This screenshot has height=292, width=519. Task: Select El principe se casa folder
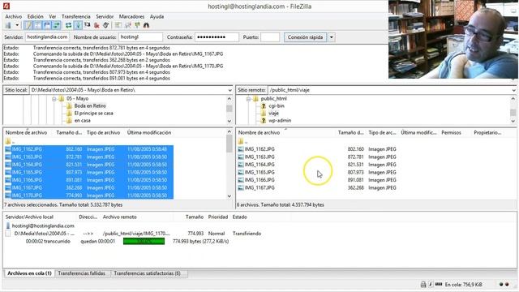click(x=94, y=114)
